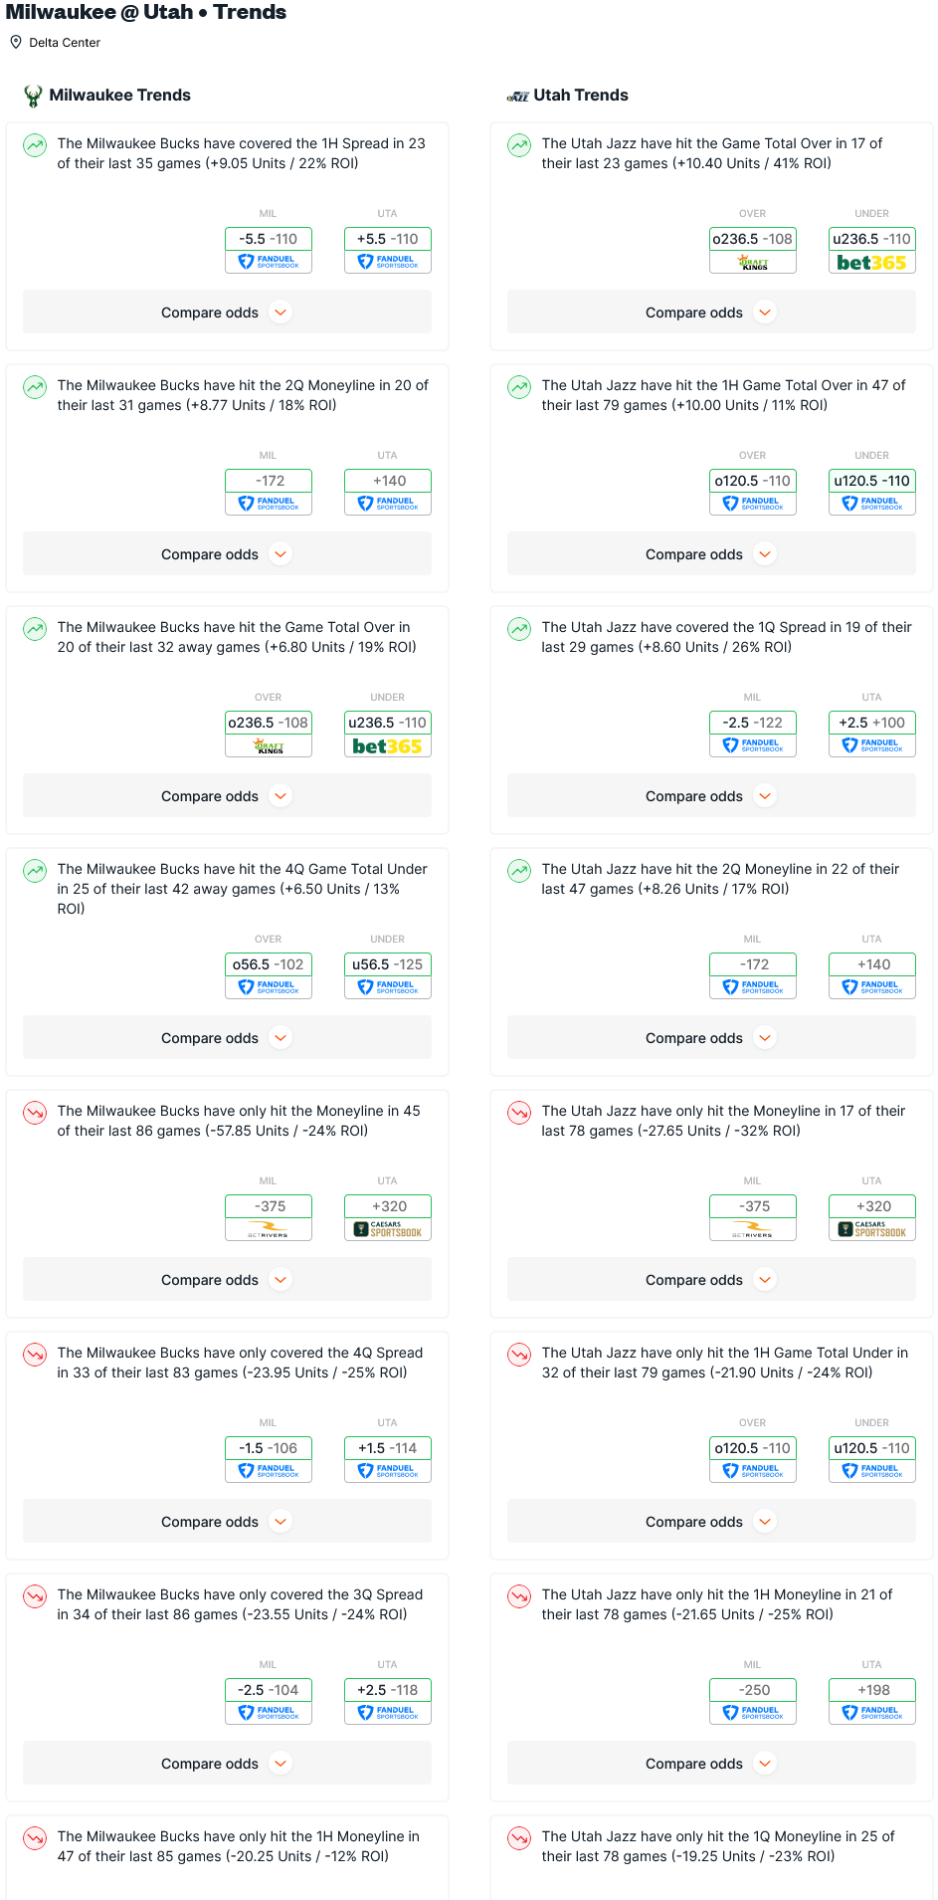Image resolution: width=938 pixels, height=1900 pixels.
Task: Expand Compare odds under Bucks 1H Spread trend
Action: tap(227, 313)
